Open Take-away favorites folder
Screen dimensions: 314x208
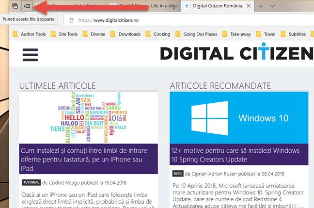(236, 34)
